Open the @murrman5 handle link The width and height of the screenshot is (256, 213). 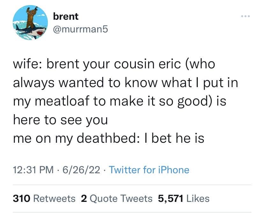[80, 29]
